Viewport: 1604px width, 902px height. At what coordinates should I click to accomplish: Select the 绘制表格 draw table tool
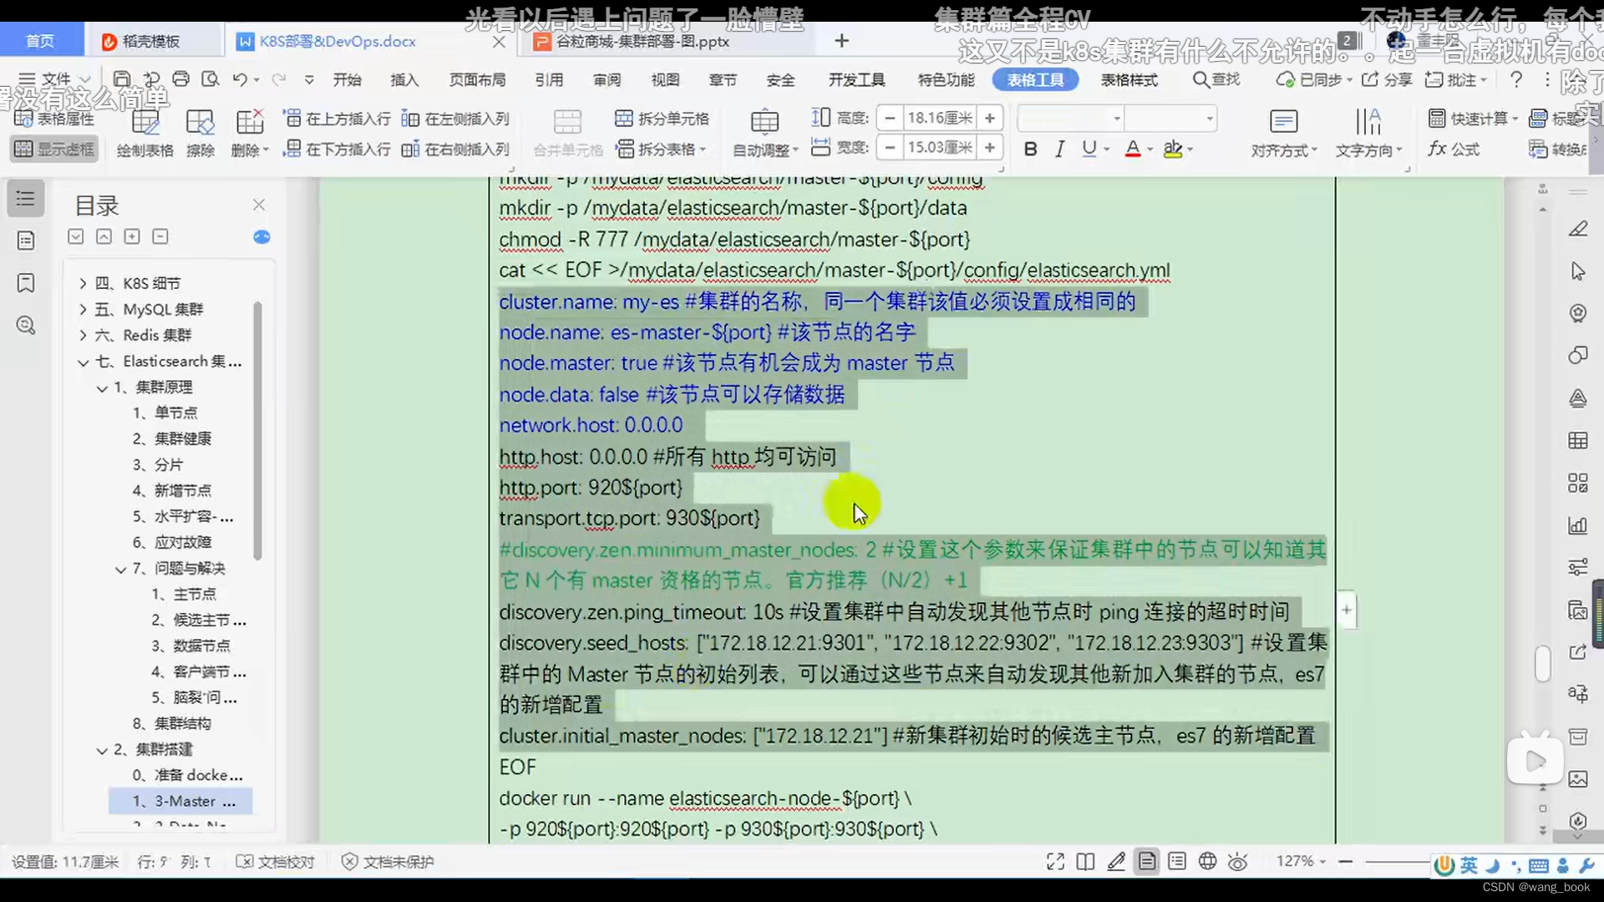144,132
